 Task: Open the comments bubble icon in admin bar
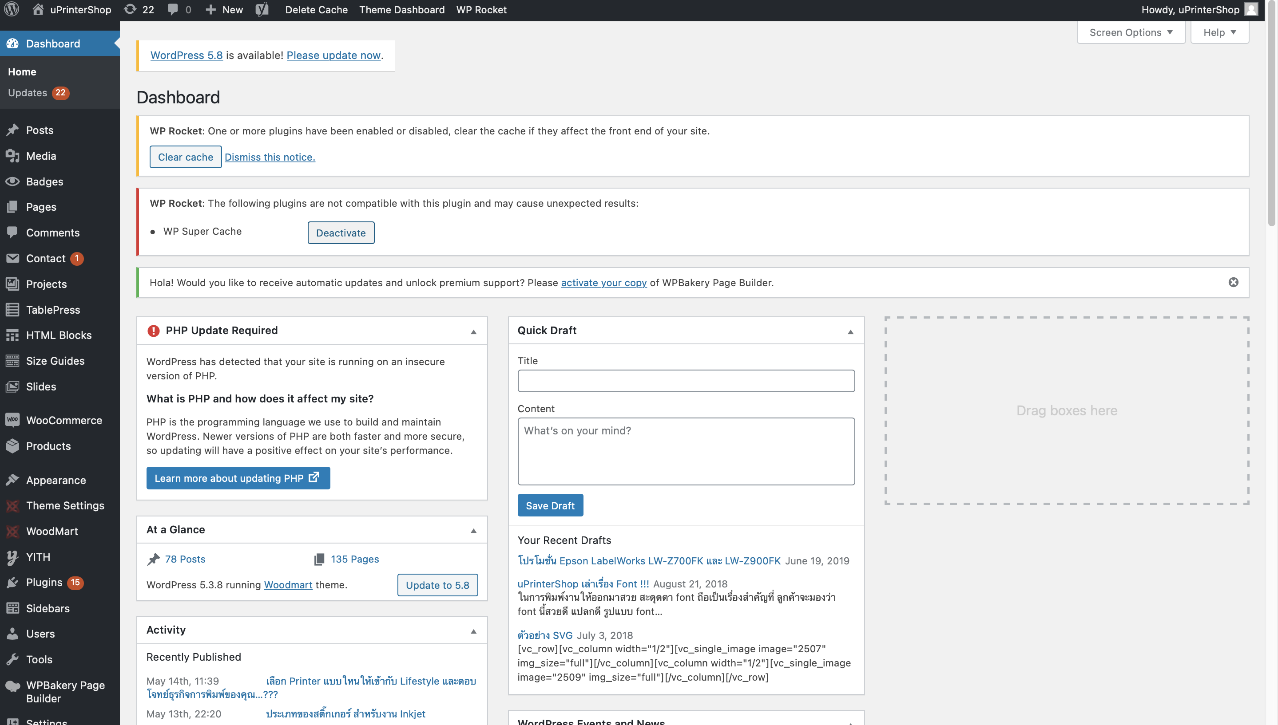pyautogui.click(x=173, y=9)
